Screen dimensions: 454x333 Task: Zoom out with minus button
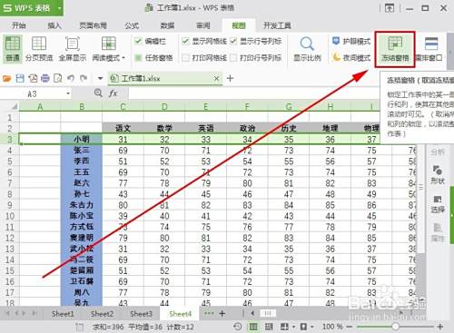click(x=350, y=327)
